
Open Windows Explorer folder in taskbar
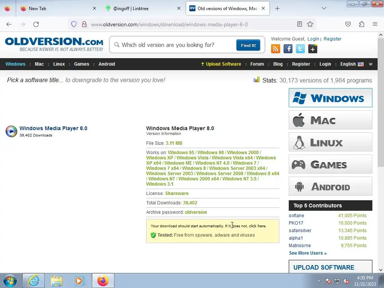(57, 280)
